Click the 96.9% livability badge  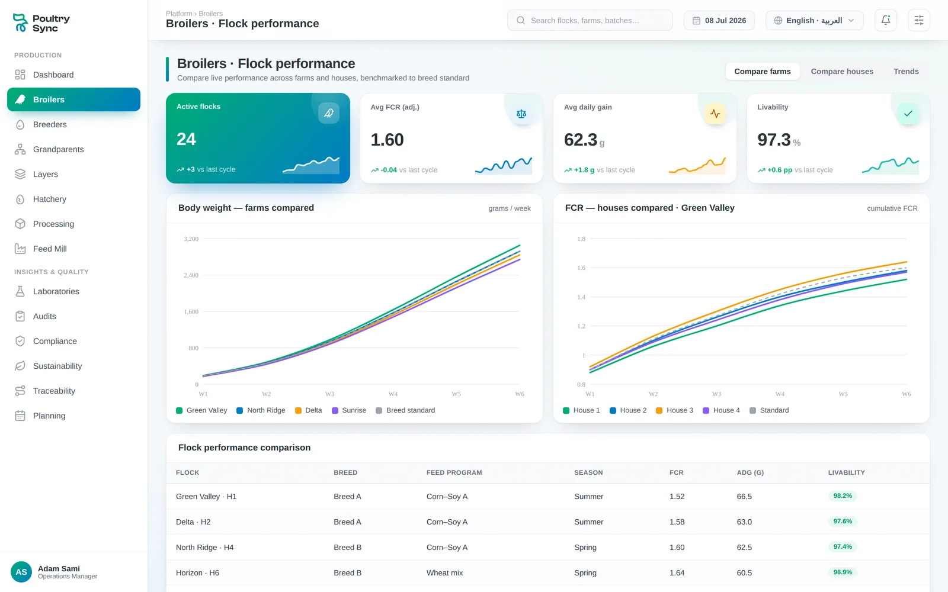(x=843, y=572)
